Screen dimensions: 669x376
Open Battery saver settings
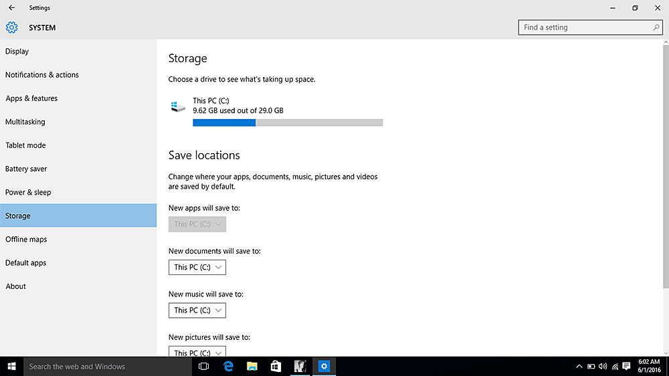click(78, 169)
